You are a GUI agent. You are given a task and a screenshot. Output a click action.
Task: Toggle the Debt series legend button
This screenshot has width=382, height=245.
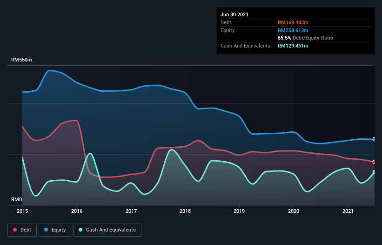click(22, 230)
